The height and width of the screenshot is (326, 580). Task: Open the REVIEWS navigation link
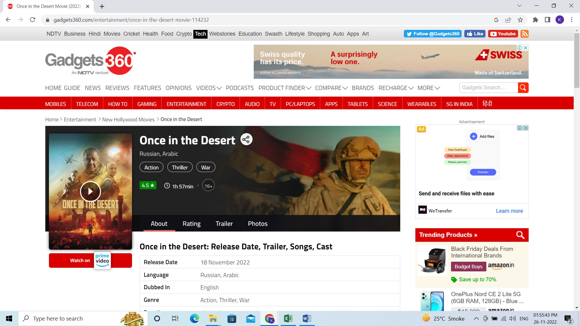(x=117, y=88)
